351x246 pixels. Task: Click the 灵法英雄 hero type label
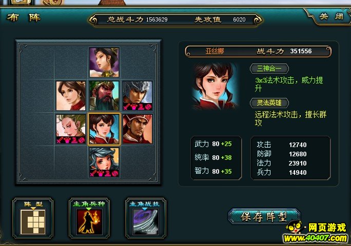pos(269,102)
